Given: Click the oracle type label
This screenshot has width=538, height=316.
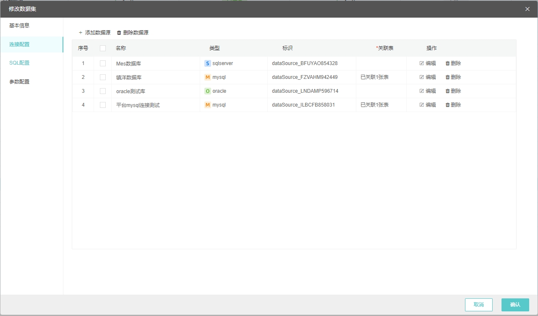Looking at the screenshot, I should pos(219,91).
